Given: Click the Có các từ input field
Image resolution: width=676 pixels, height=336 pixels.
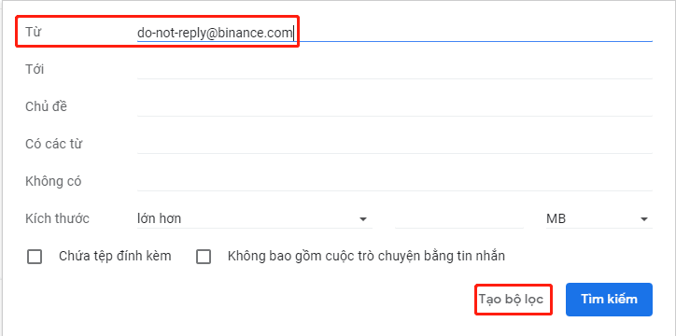Looking at the screenshot, I should click(394, 145).
